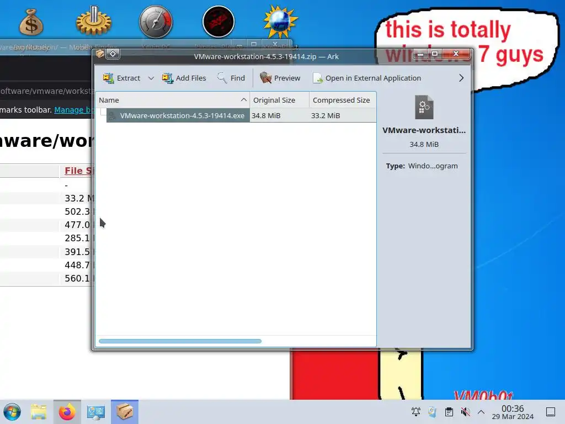Click the tray icon beside the bell
Image resolution: width=565 pixels, height=424 pixels.
(x=433, y=412)
